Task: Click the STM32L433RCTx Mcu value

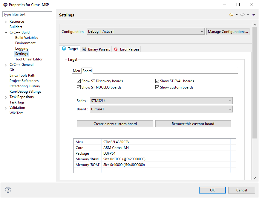Action: click(116, 142)
